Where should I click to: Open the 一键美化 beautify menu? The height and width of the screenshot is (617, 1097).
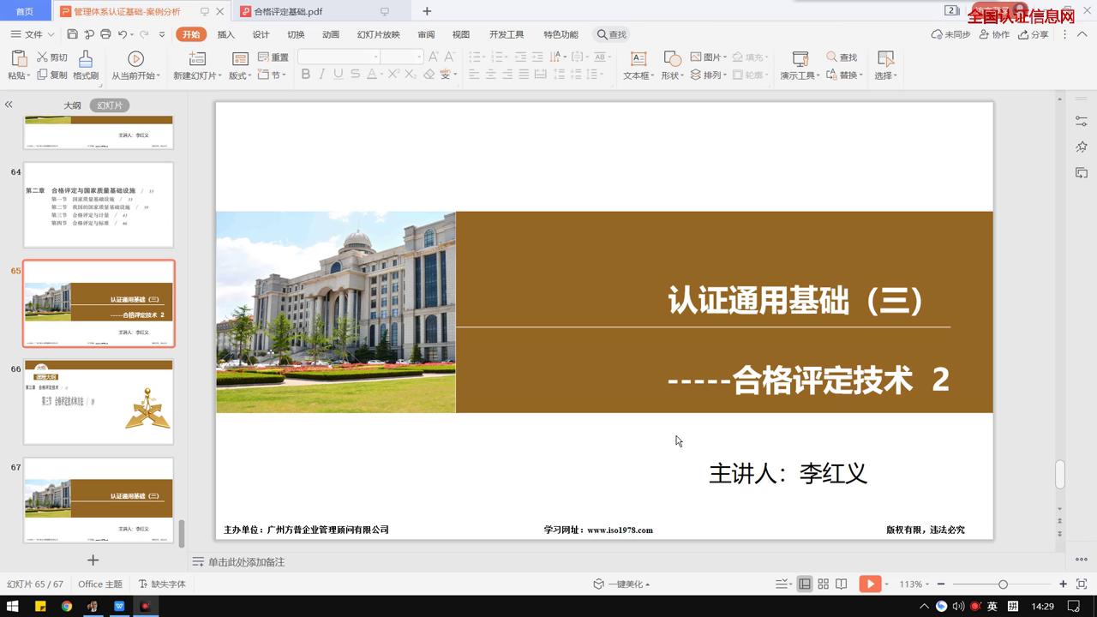[622, 584]
